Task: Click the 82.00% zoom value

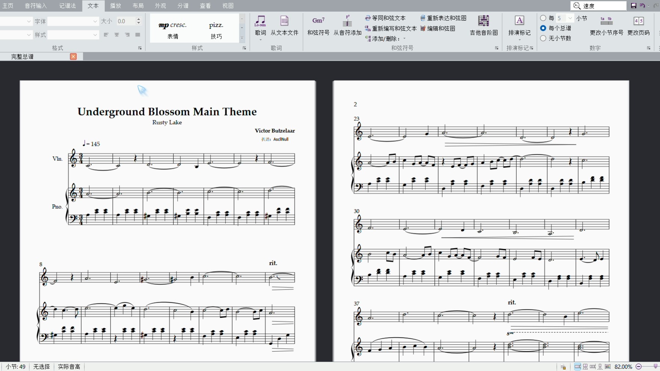Action: coord(623,367)
